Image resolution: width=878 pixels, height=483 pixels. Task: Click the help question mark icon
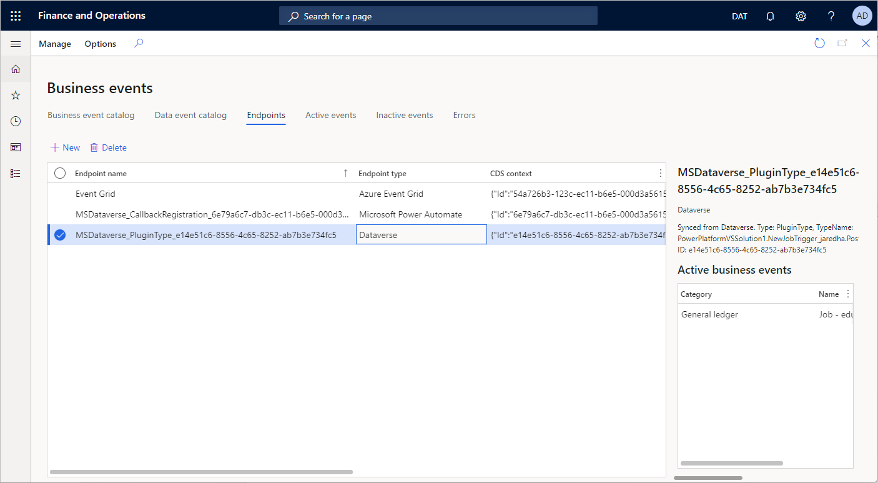point(831,16)
